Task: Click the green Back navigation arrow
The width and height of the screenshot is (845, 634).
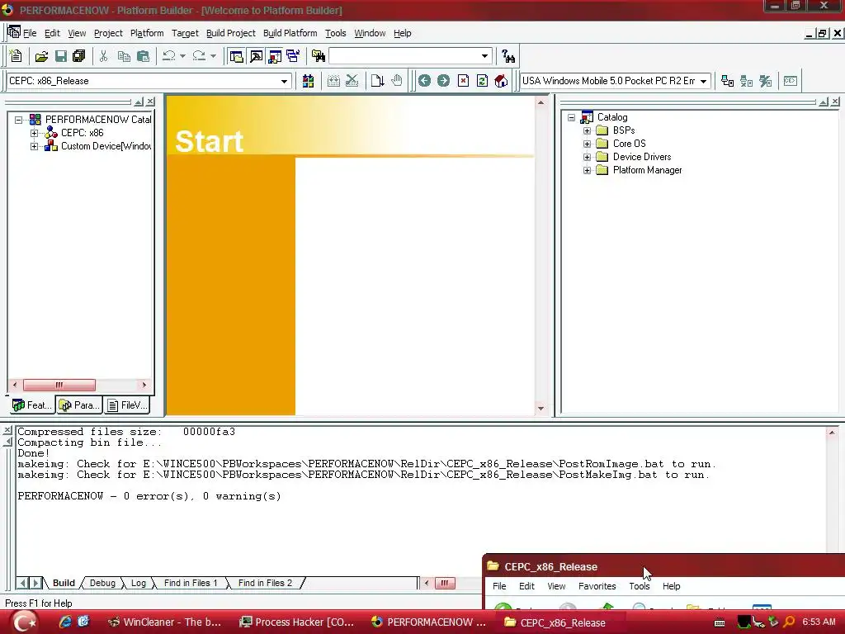Action: [x=425, y=81]
